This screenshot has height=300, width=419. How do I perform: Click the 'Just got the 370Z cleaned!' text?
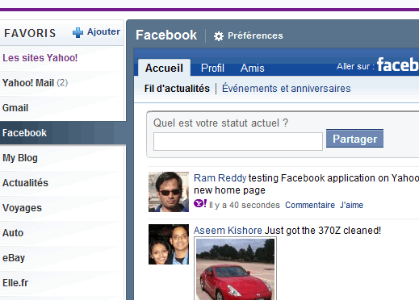point(323,231)
